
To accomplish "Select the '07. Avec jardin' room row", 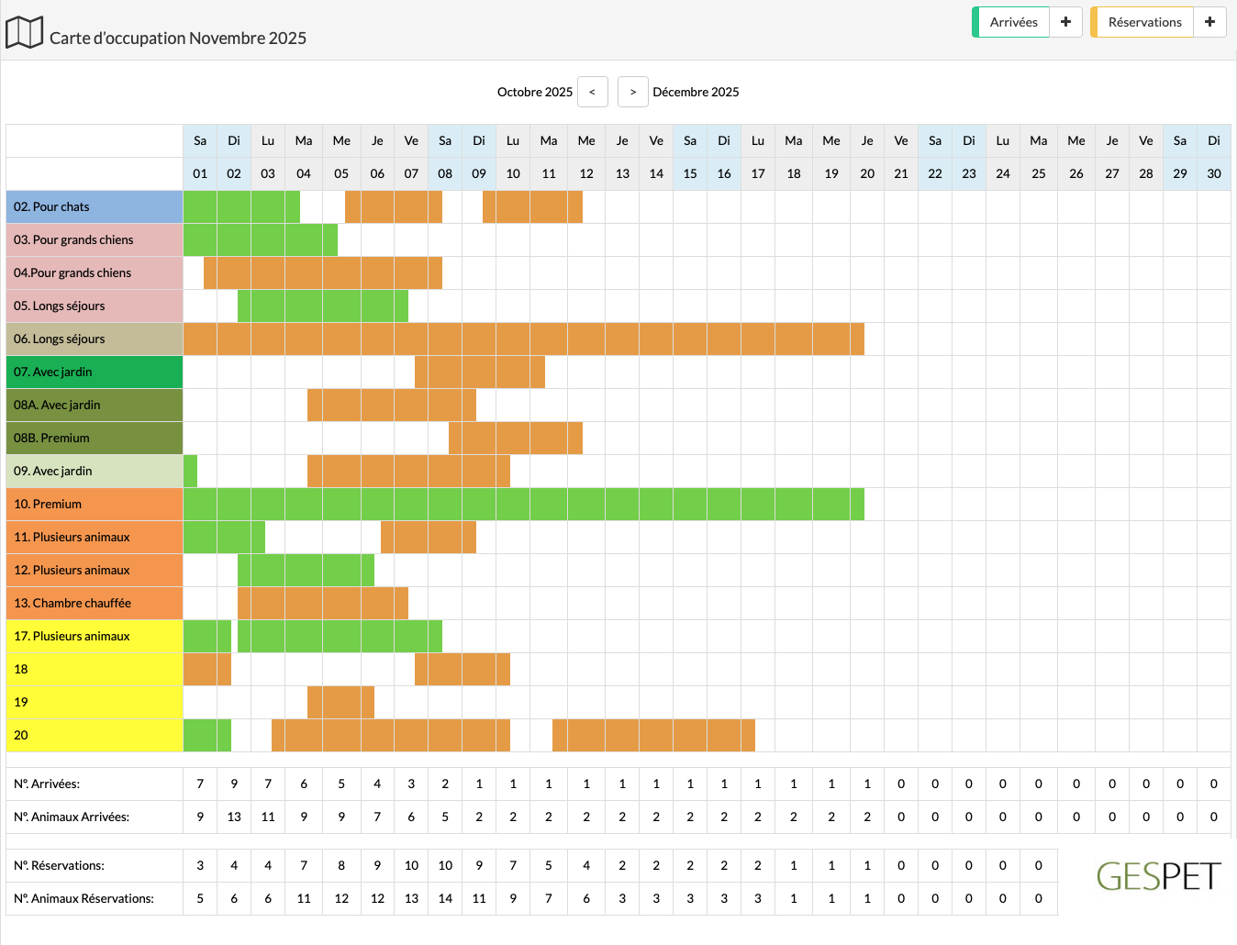I will (x=92, y=372).
